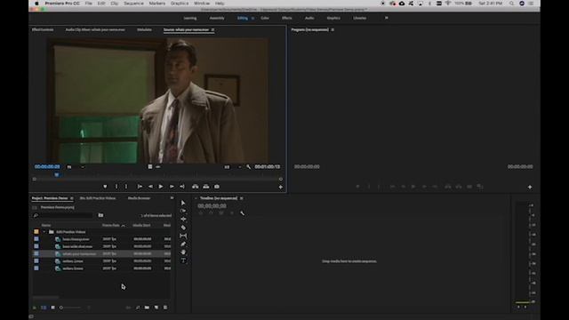This screenshot has height=320, width=569.
Task: Click the New Item icon in Project panel
Action: 156,308
